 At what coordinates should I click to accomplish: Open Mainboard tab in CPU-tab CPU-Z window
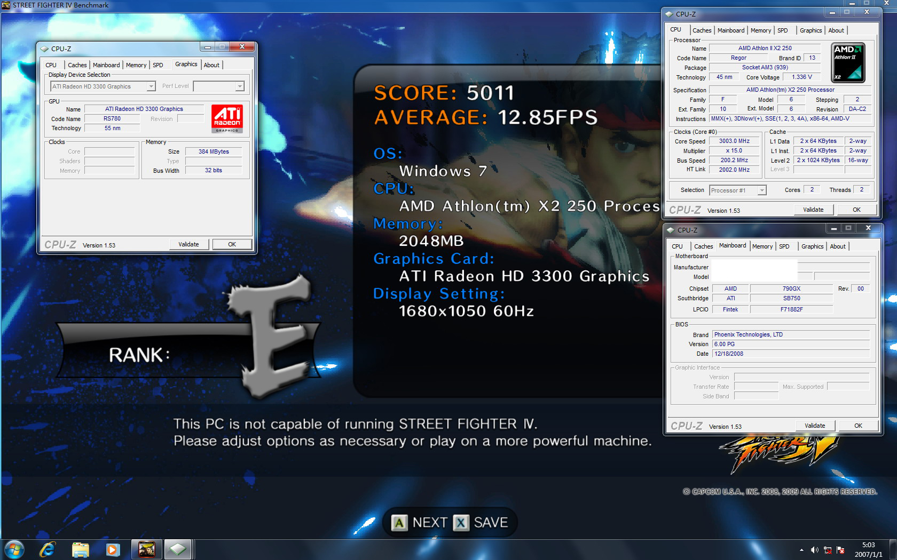[x=731, y=30]
